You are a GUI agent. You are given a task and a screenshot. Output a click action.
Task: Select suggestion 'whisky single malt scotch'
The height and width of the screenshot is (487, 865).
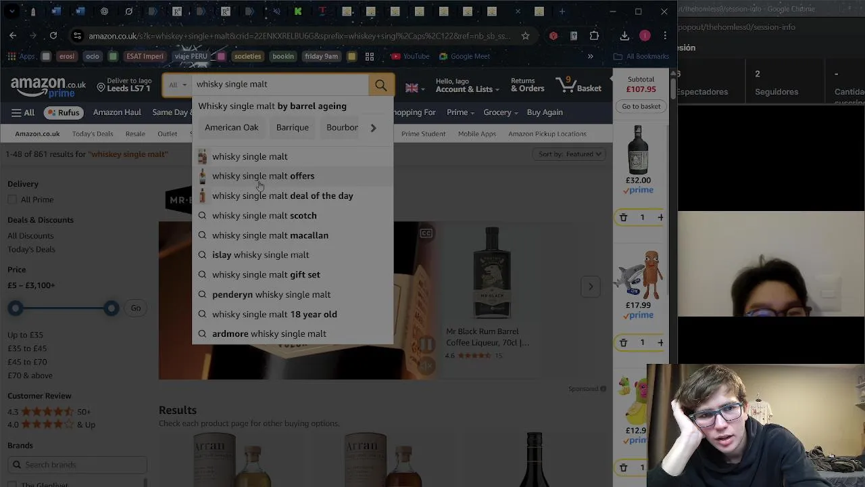point(293,216)
